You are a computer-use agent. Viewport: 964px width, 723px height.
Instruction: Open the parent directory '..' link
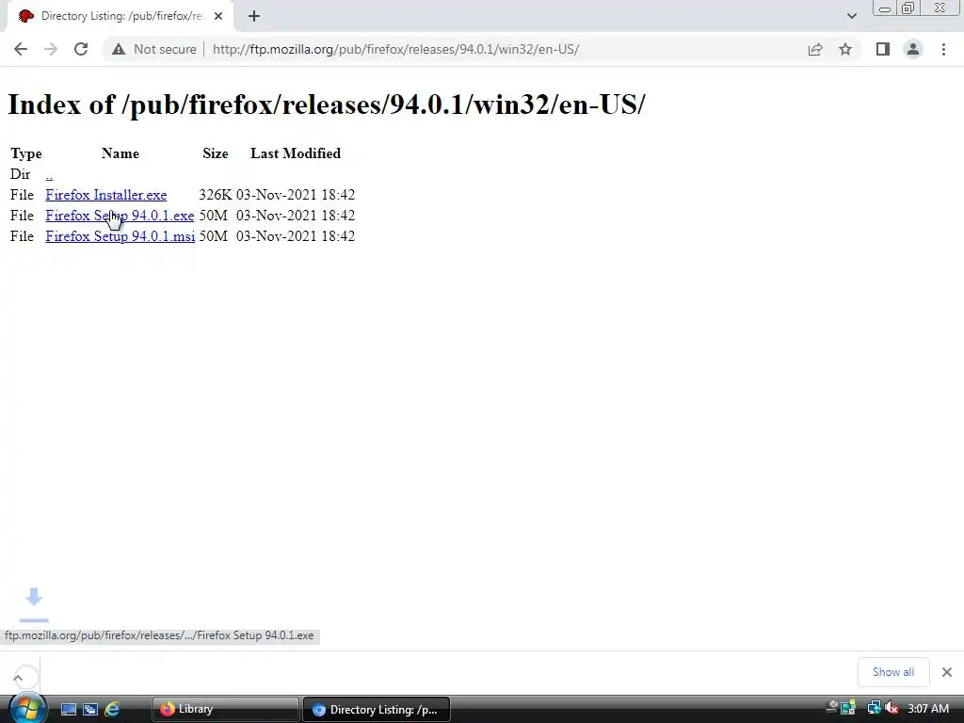click(49, 174)
